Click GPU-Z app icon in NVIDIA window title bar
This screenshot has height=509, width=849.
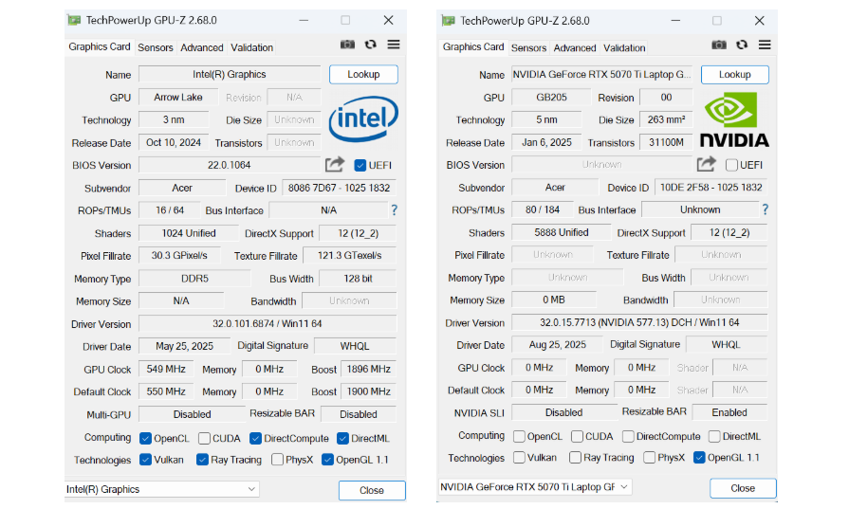tap(449, 21)
